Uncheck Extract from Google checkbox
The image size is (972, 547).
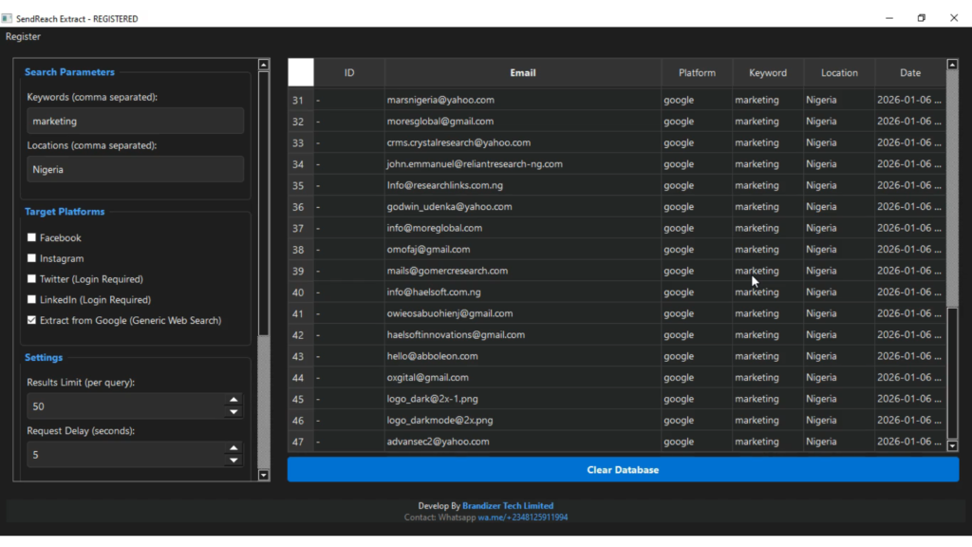pyautogui.click(x=32, y=320)
